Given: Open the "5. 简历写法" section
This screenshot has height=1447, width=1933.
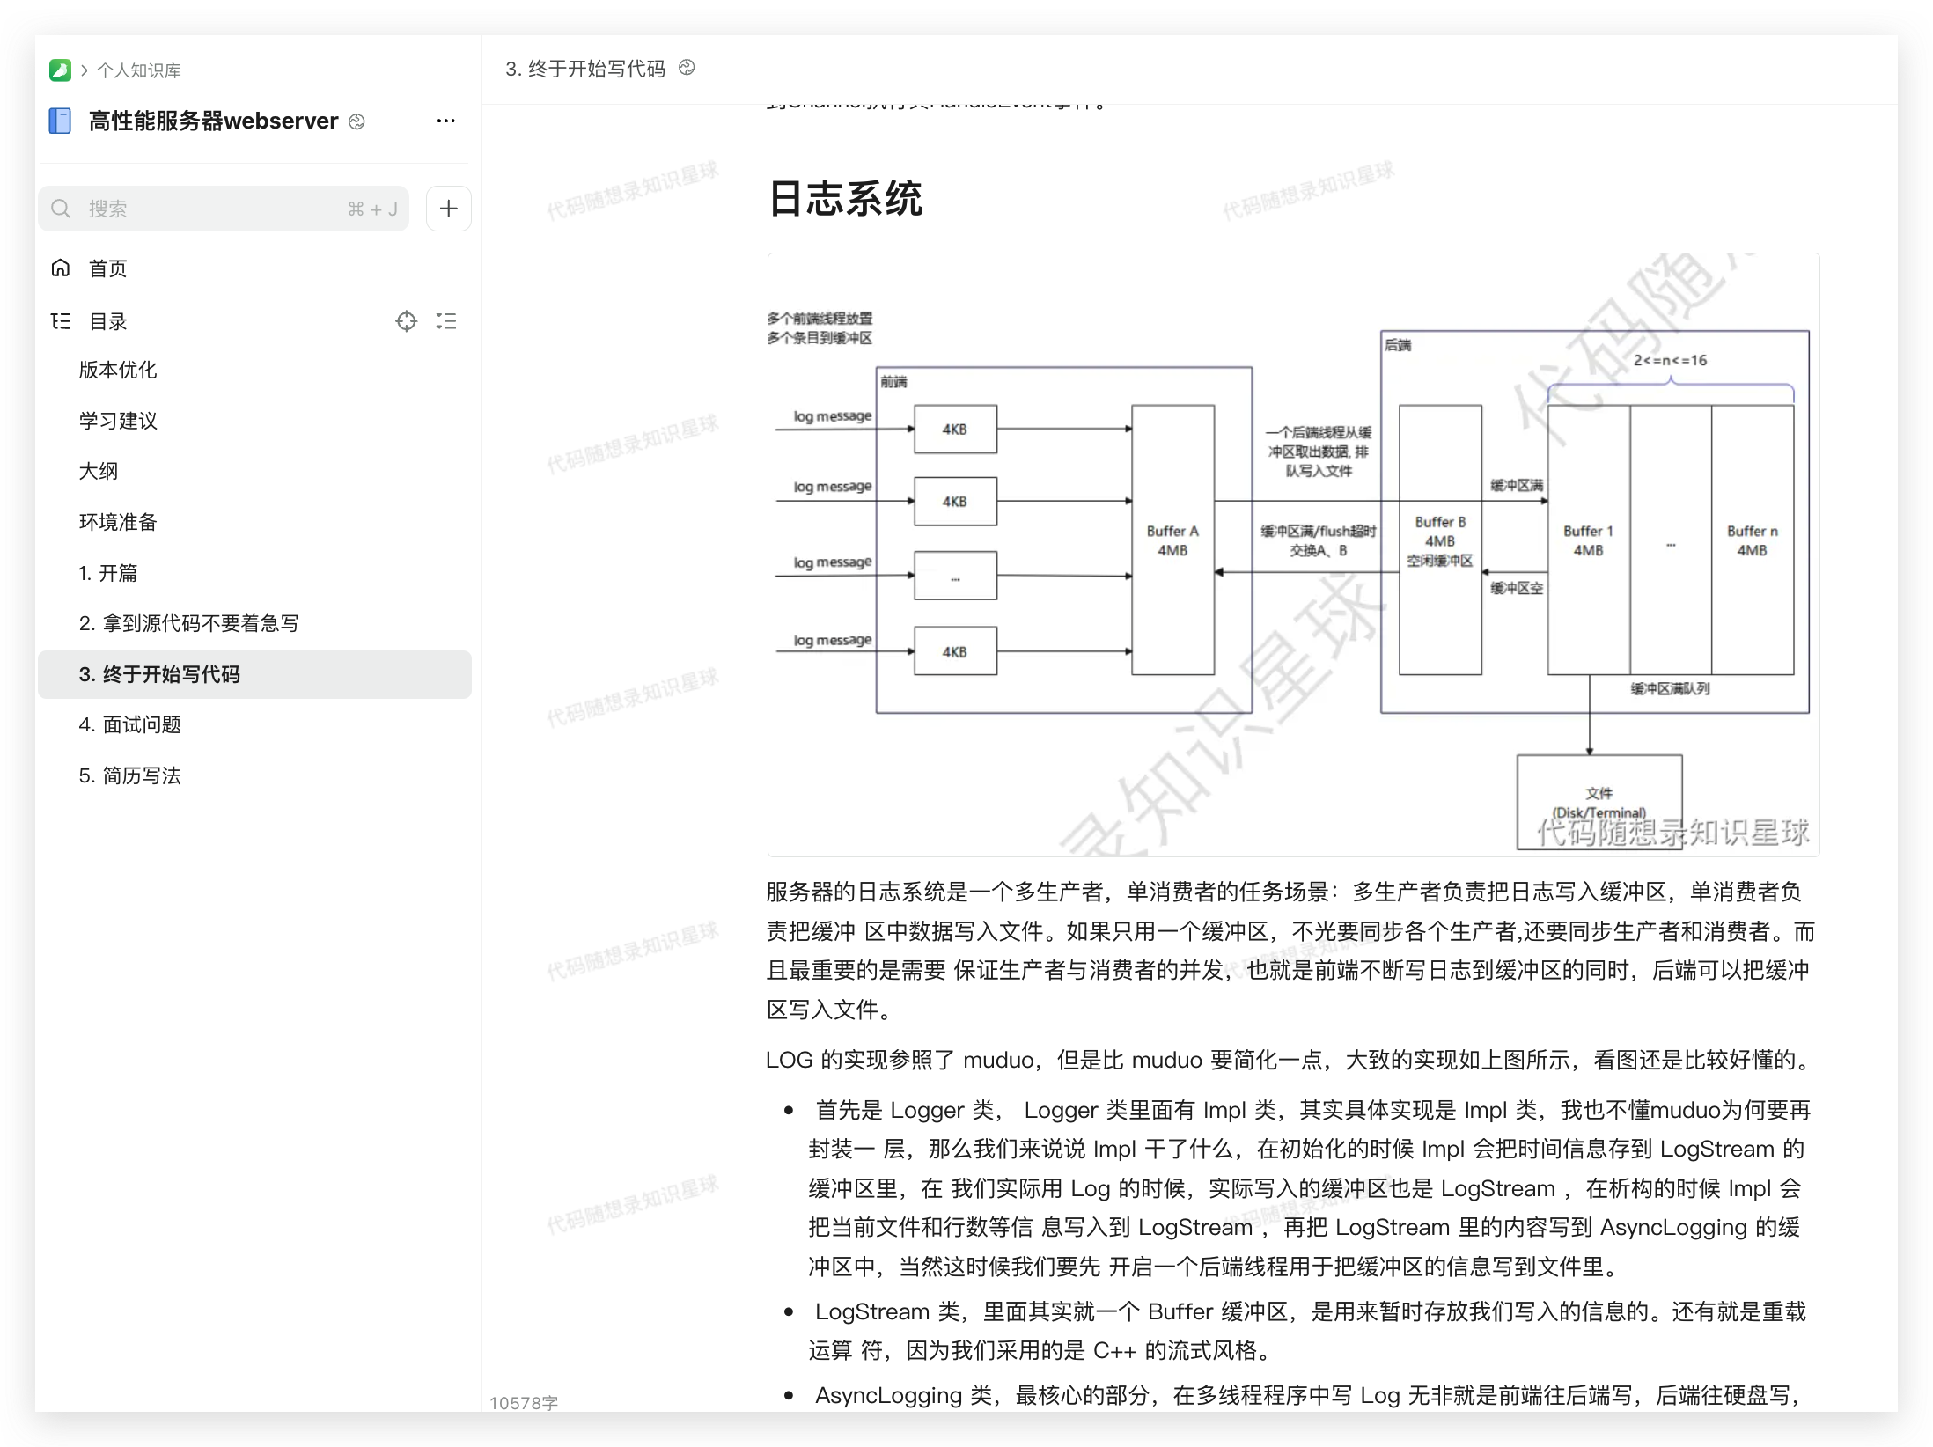Looking at the screenshot, I should point(129,775).
